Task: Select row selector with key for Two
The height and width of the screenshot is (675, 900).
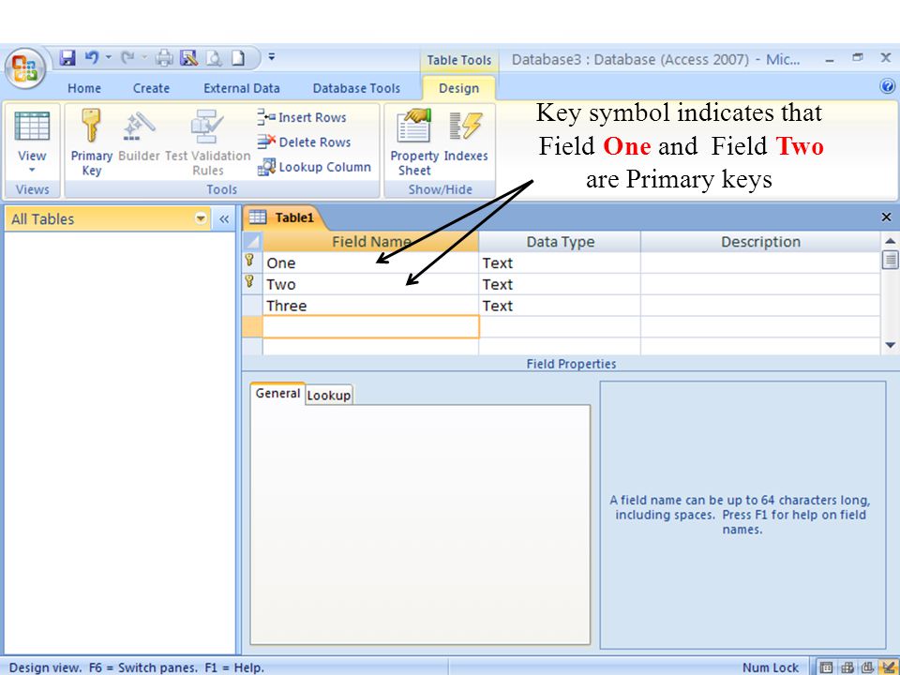Action: tap(252, 283)
